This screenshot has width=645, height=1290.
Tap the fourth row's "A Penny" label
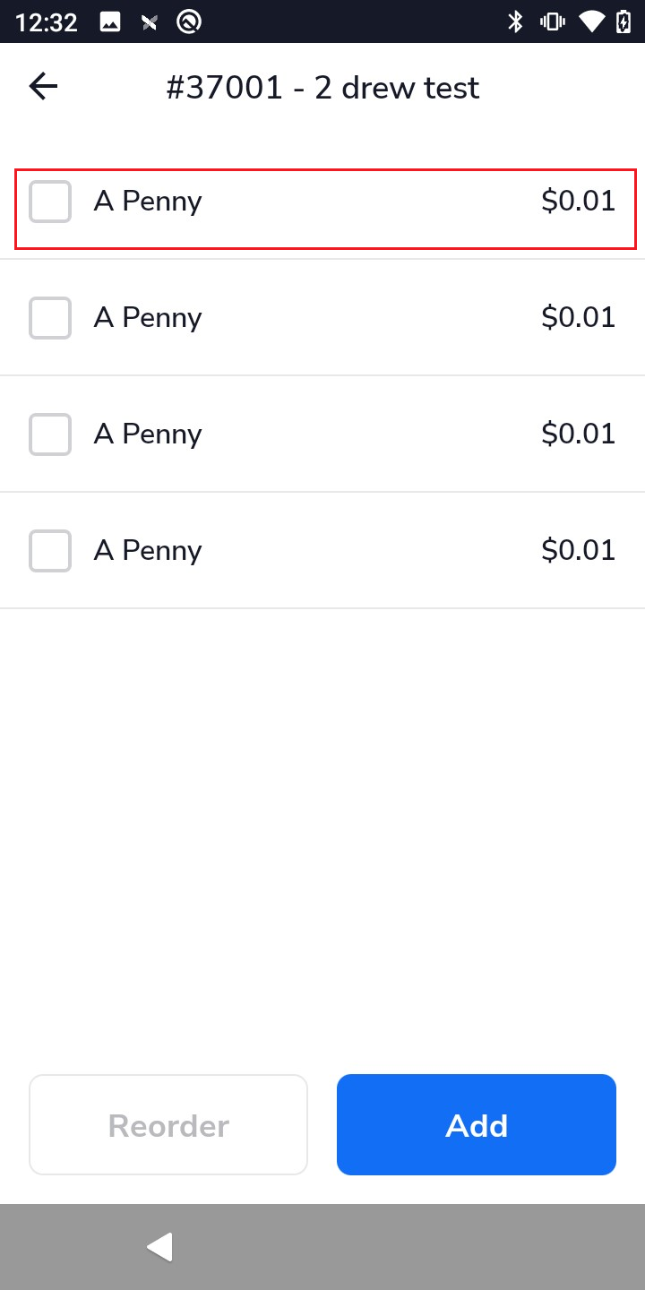[x=148, y=551]
